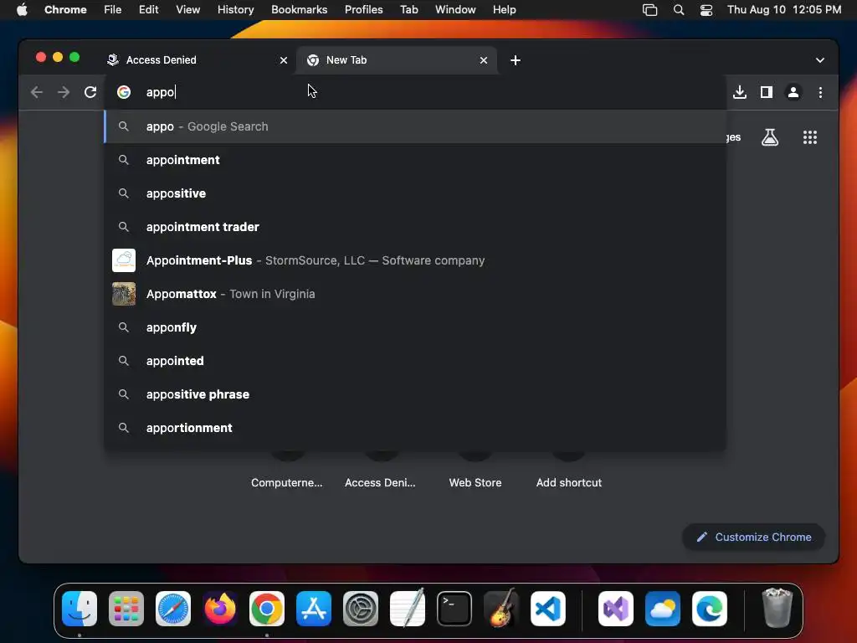Switch to the Access Denied tab
The image size is (857, 643).
tap(197, 60)
